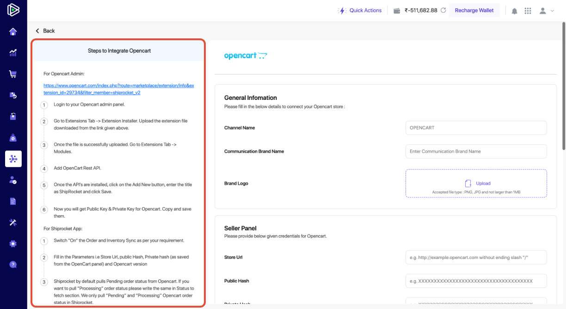
Task: Expand the profile menu chevron
Action: (x=552, y=11)
